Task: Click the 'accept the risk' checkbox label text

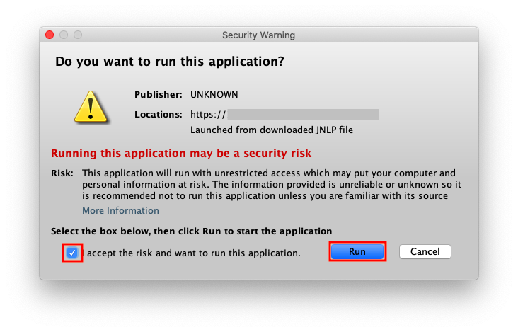Action: tap(195, 252)
